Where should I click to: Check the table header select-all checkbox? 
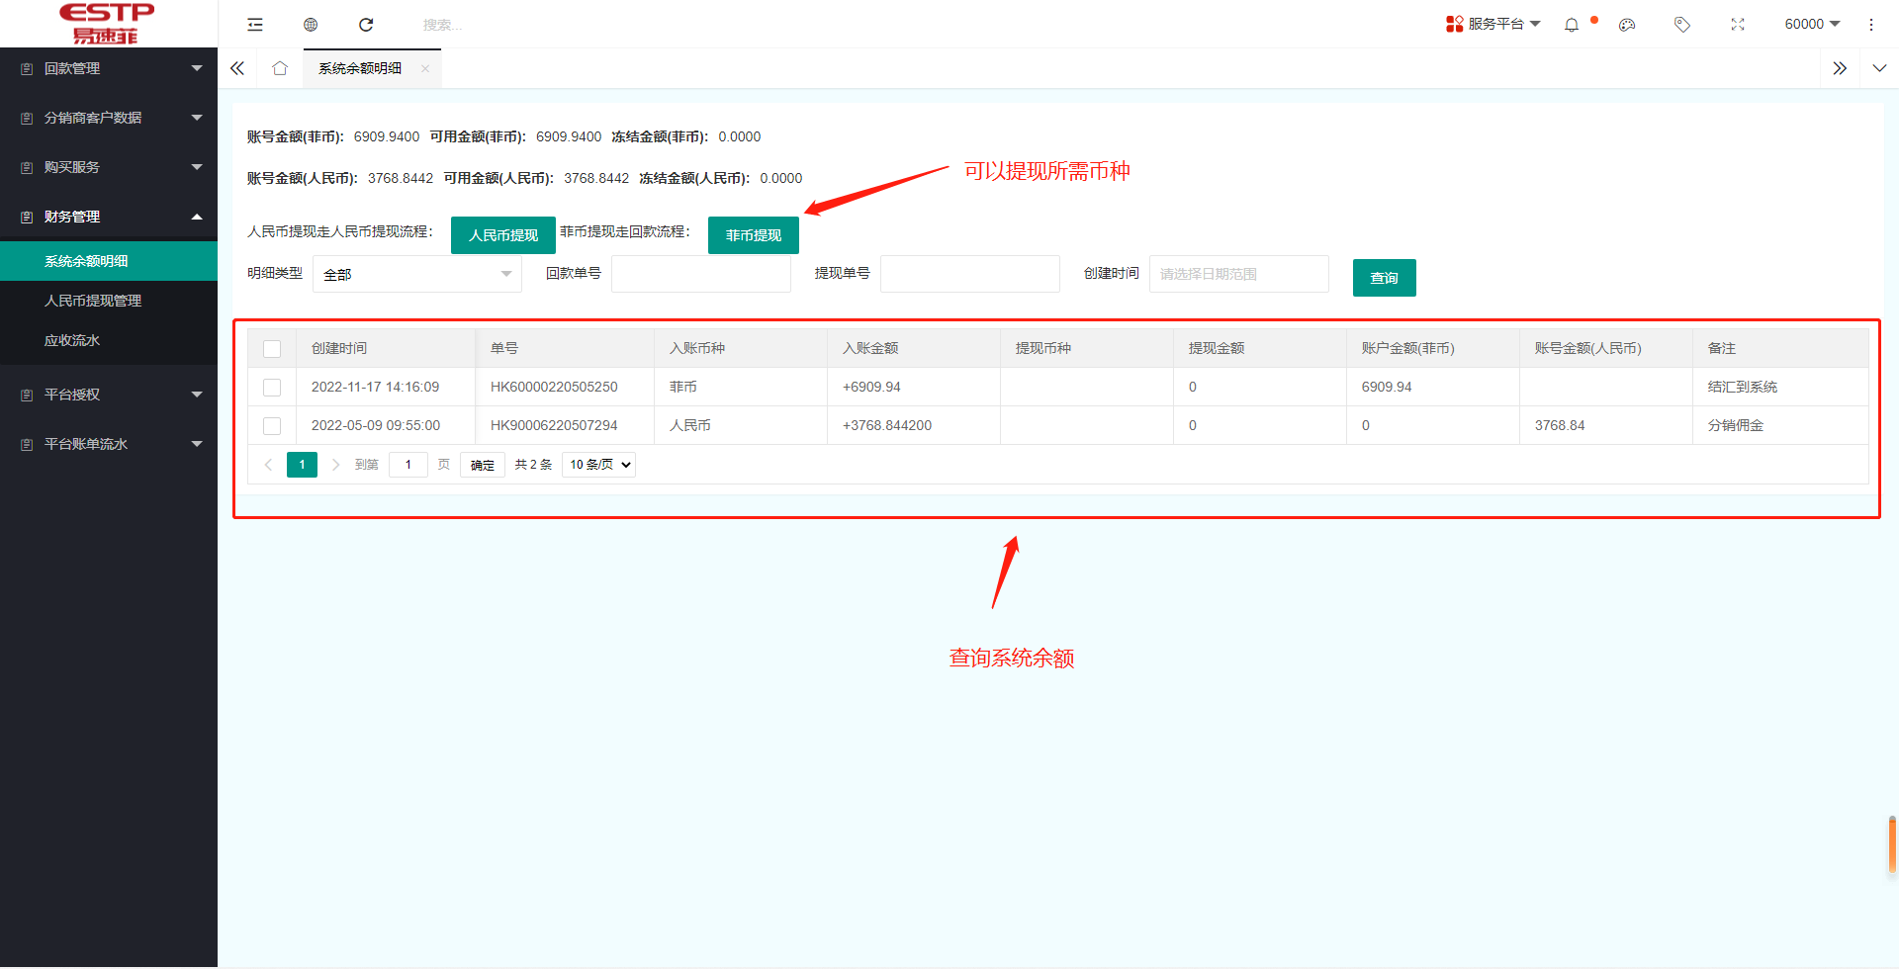pyautogui.click(x=272, y=348)
